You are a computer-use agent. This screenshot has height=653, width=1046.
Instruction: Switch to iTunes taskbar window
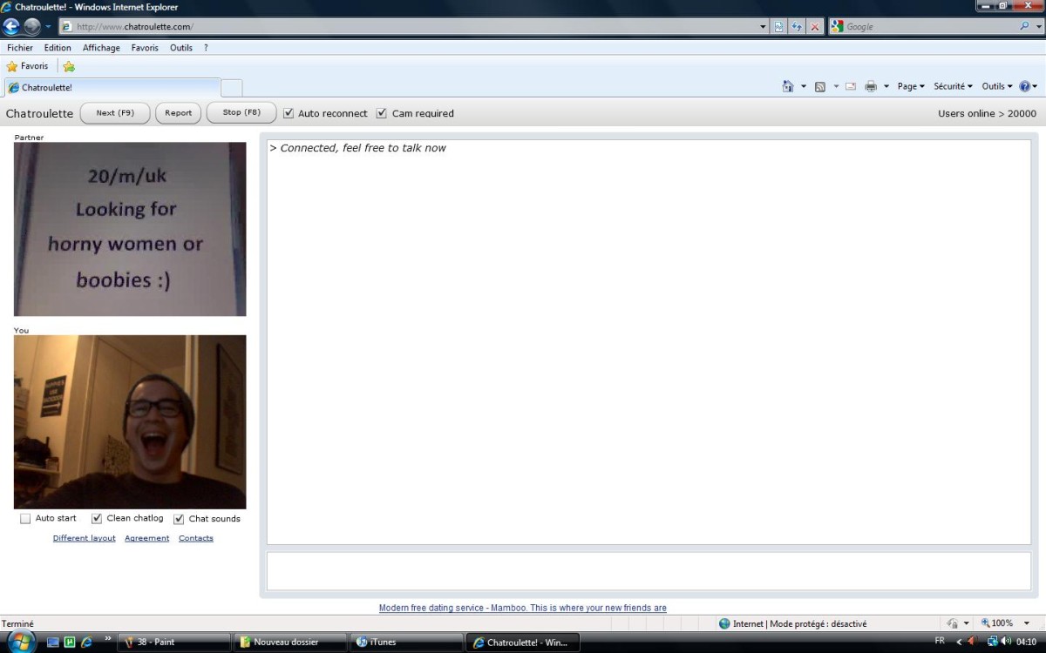click(407, 643)
